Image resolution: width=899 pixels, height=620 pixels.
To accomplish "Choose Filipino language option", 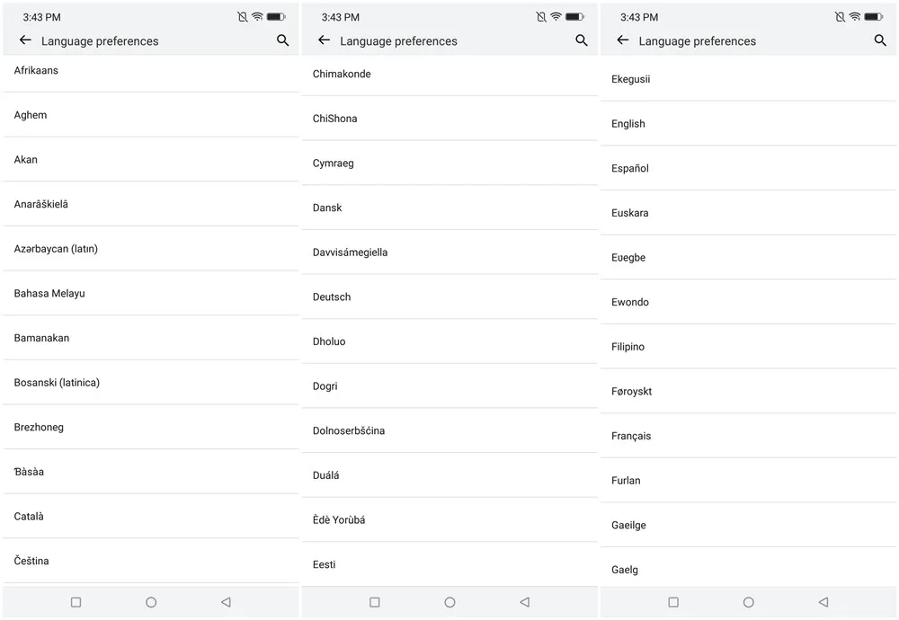I will [628, 347].
